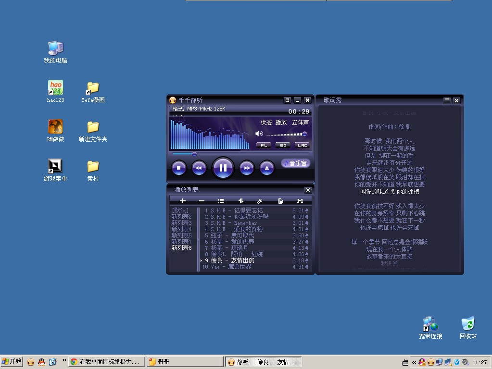The height and width of the screenshot is (369, 492).
Task: Select the 素材 folder icon
Action: coord(93,171)
